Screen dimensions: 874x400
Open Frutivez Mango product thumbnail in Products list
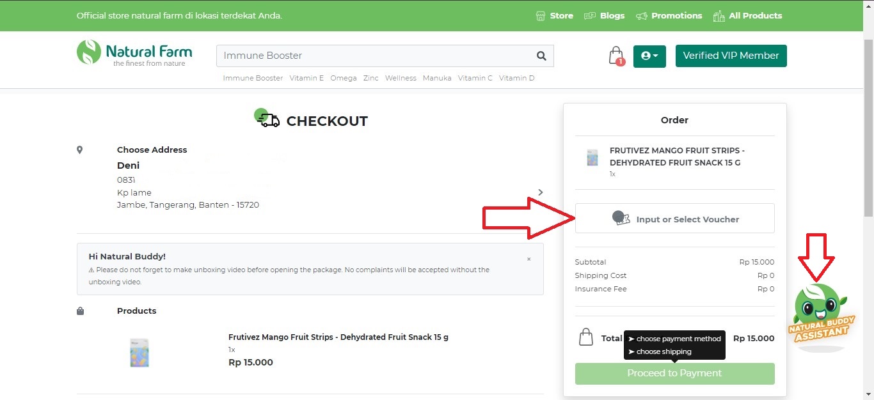(x=139, y=352)
